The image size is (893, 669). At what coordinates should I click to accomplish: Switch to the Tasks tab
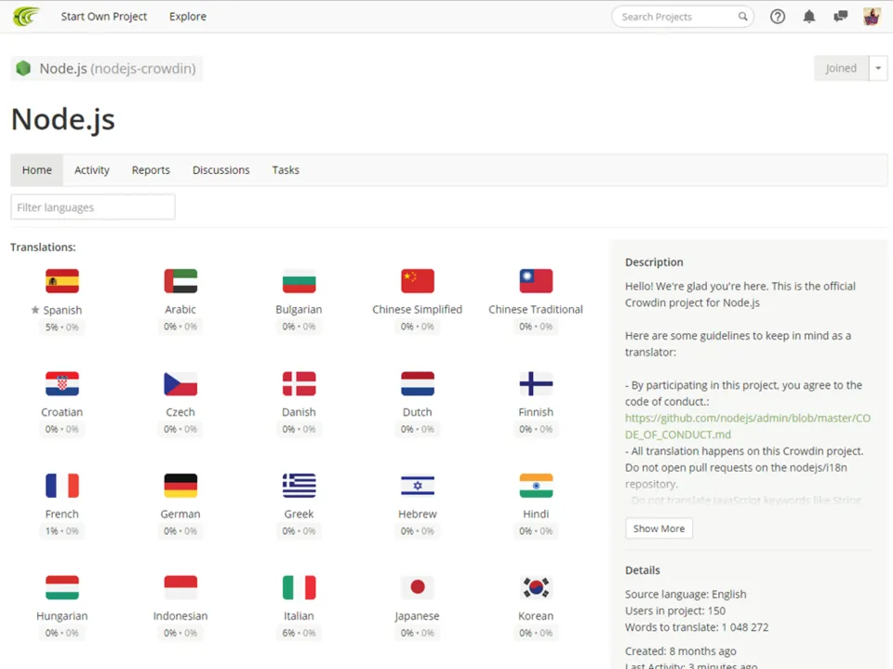[x=286, y=170]
